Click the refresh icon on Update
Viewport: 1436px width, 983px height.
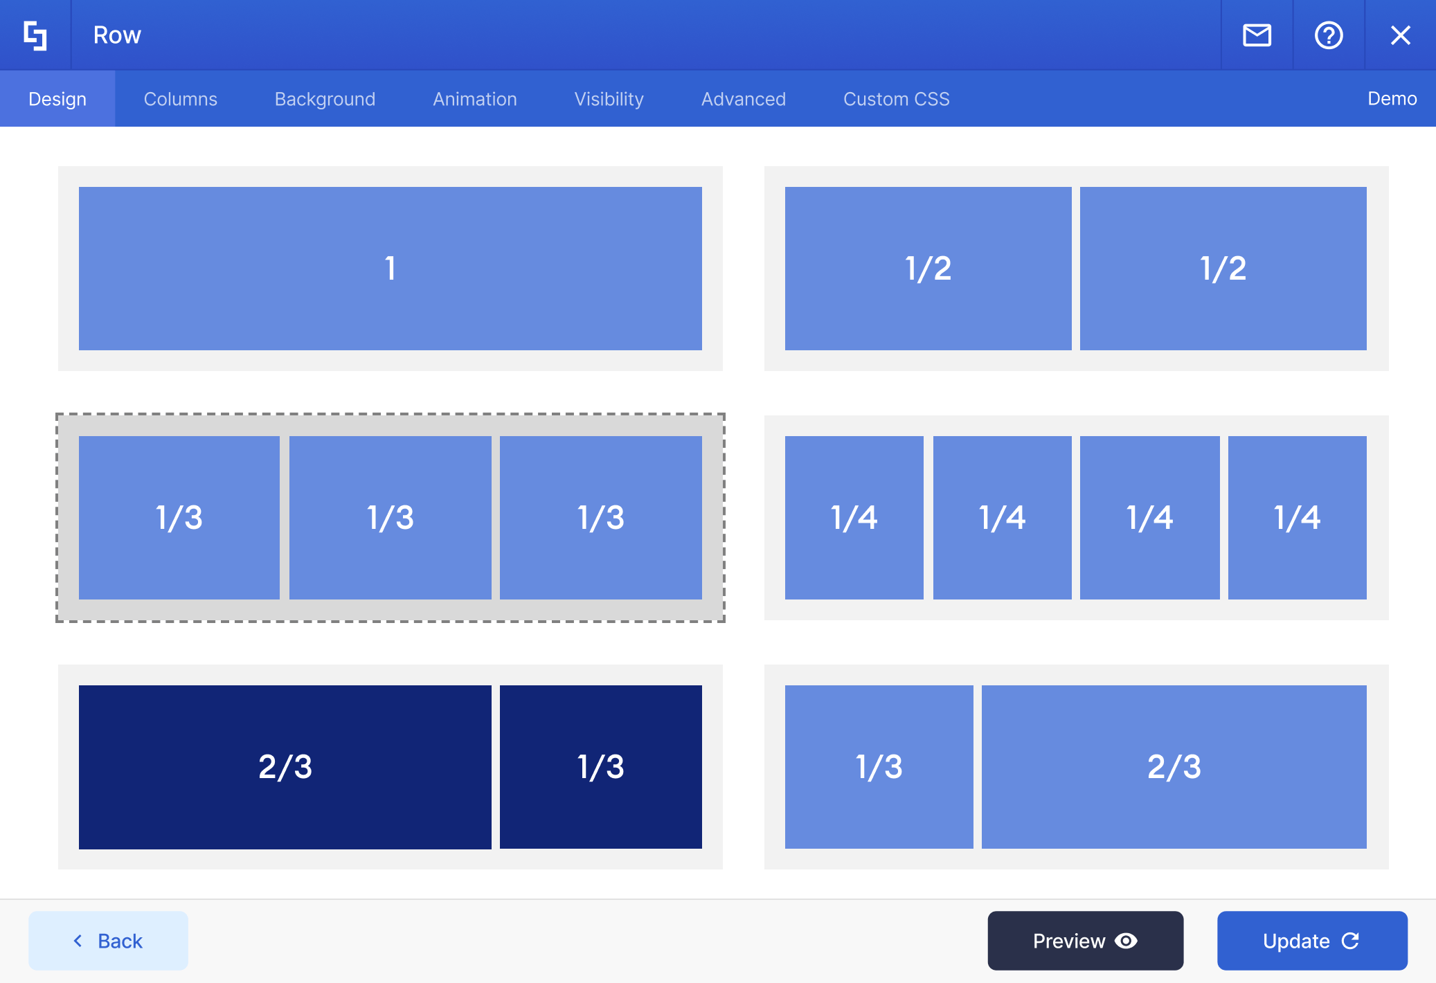click(1350, 941)
